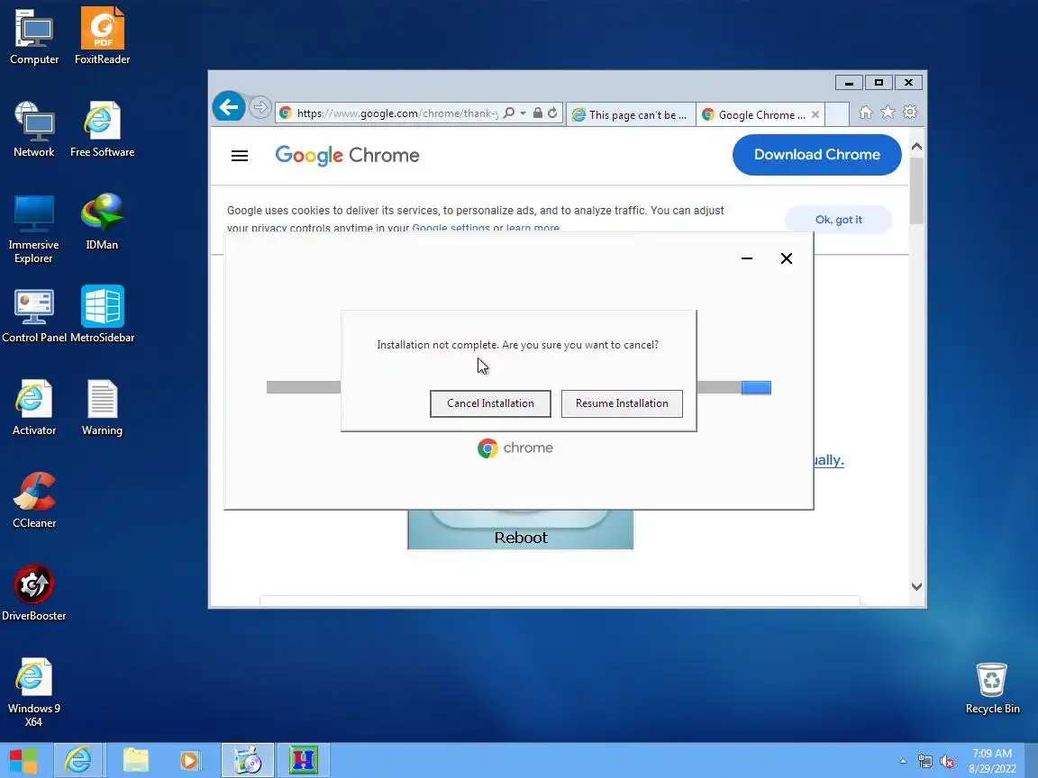Click the address bar search magnifier

tap(508, 113)
